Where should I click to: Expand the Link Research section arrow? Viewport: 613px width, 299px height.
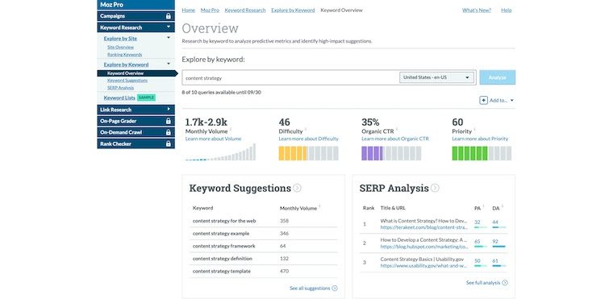point(169,110)
